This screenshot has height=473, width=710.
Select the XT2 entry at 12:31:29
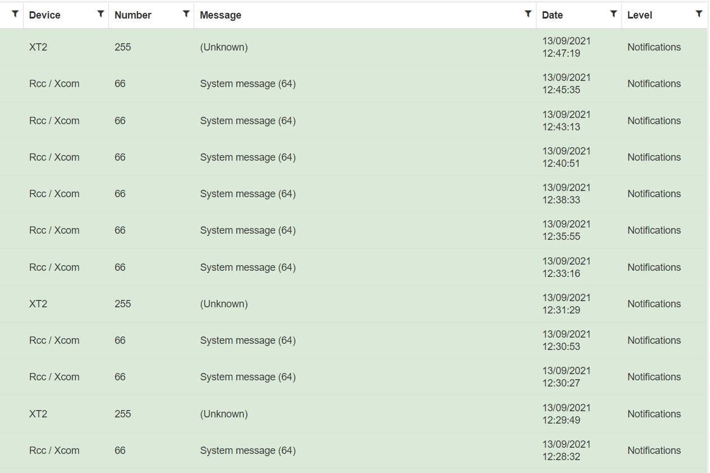(38, 304)
